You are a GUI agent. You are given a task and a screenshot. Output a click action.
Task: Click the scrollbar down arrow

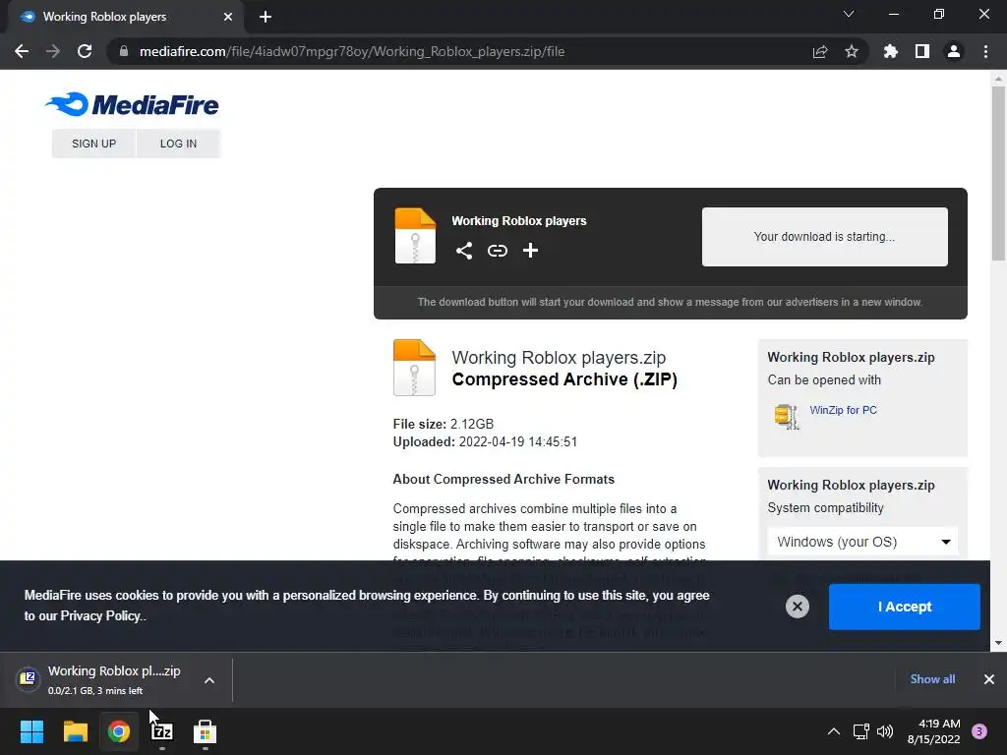pos(998,643)
